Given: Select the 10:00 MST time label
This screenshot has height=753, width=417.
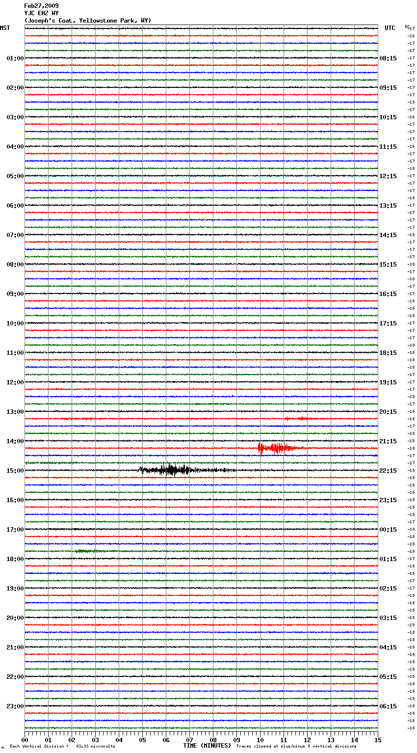Looking at the screenshot, I should [15, 323].
